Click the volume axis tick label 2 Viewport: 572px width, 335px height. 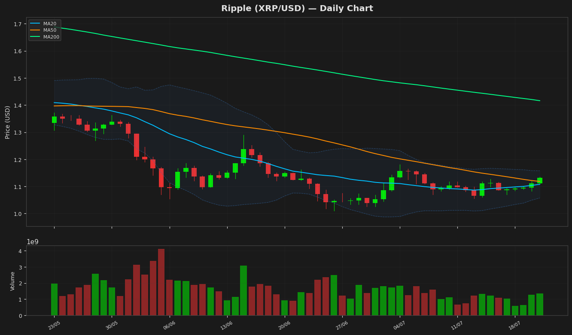pyautogui.click(x=20, y=284)
